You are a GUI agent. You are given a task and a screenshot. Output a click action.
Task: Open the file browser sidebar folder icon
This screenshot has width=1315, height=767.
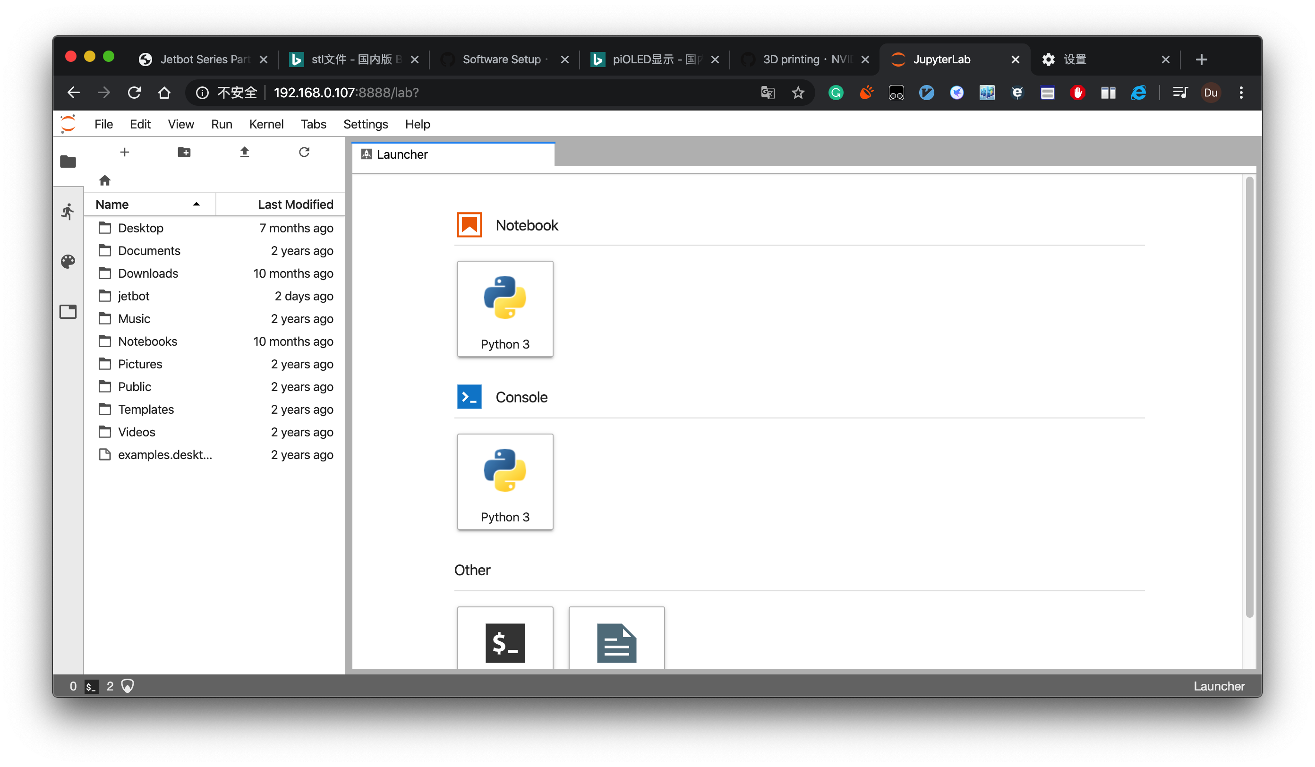[x=68, y=162]
